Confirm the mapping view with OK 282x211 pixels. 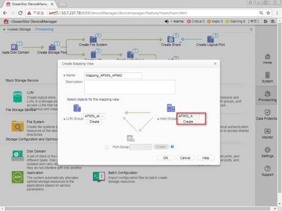[x=165, y=158]
